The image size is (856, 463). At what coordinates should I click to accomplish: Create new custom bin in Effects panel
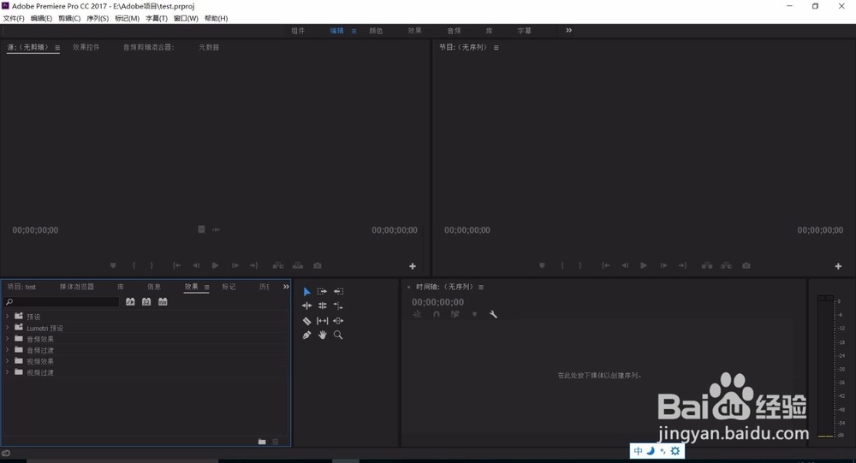tap(262, 441)
